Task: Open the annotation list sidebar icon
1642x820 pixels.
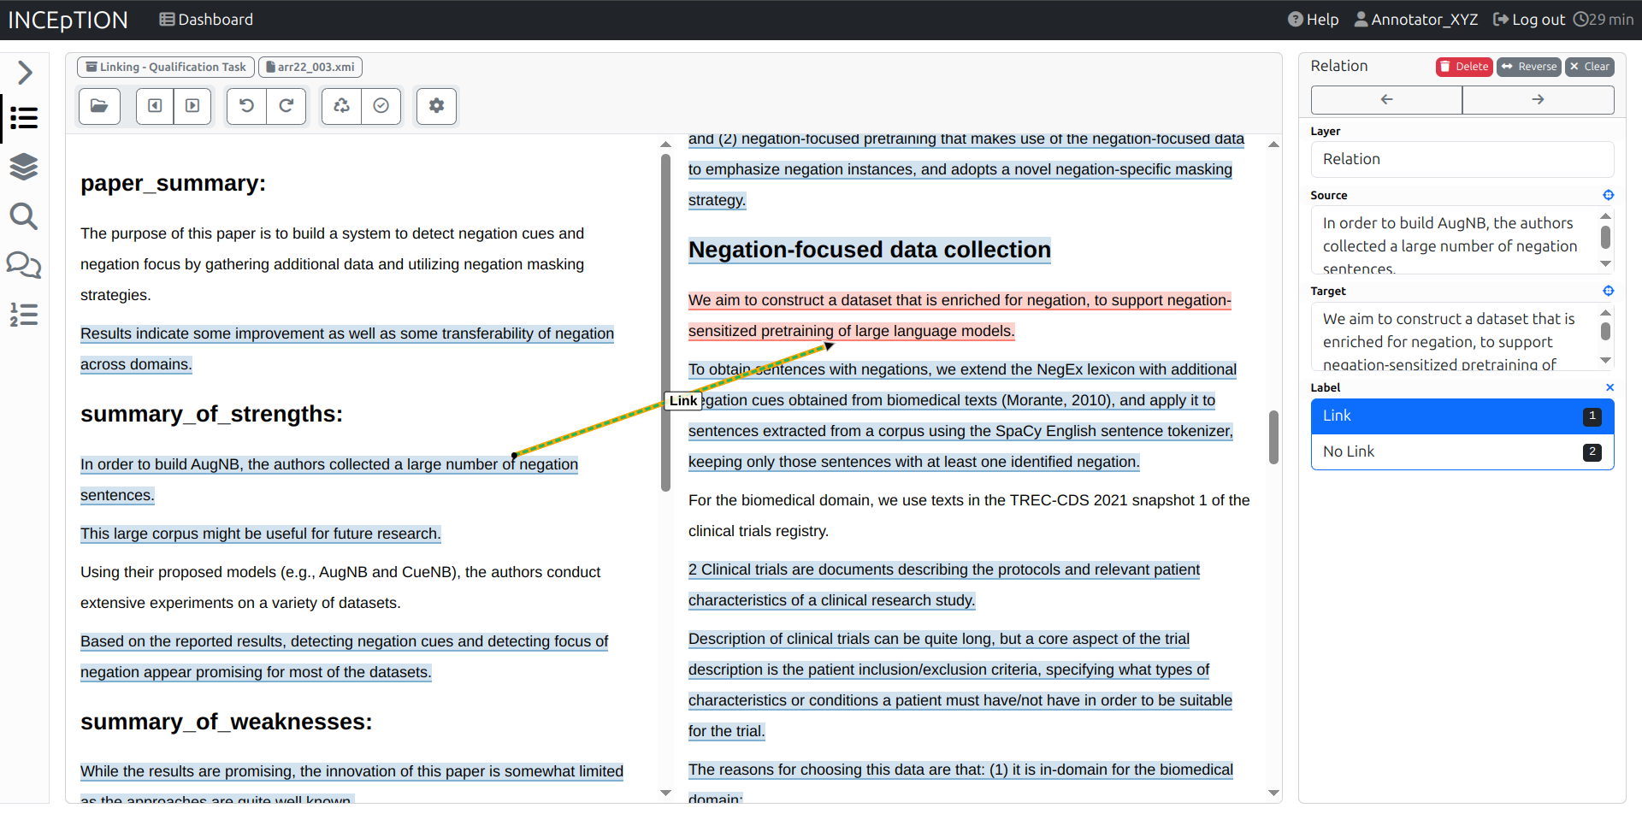Action: tap(24, 117)
